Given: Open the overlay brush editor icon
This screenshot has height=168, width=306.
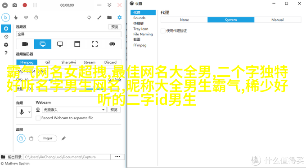Looking at the screenshot, I should (x=99, y=17).
